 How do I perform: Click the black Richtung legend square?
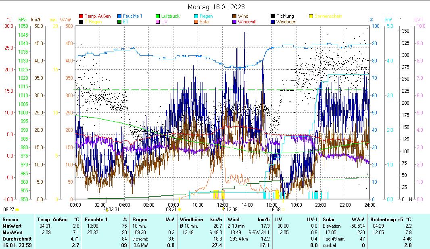[273, 17]
